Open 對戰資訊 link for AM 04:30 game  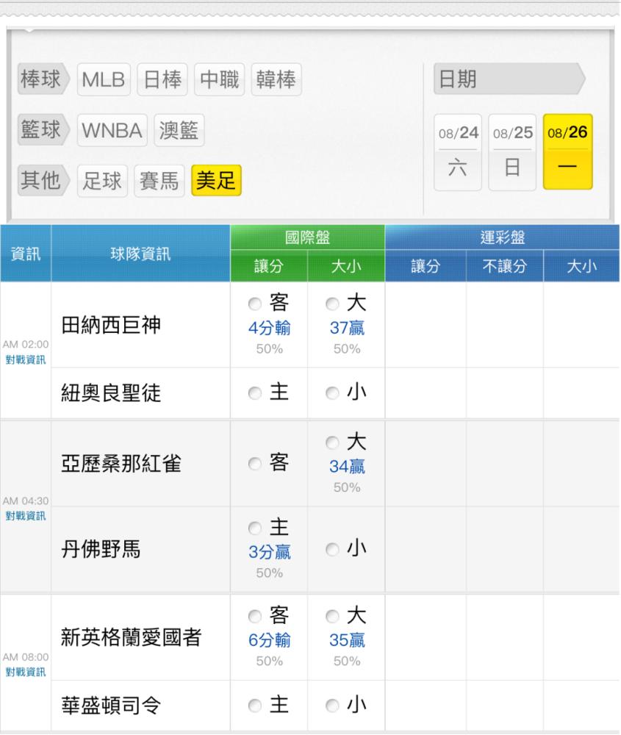(26, 516)
